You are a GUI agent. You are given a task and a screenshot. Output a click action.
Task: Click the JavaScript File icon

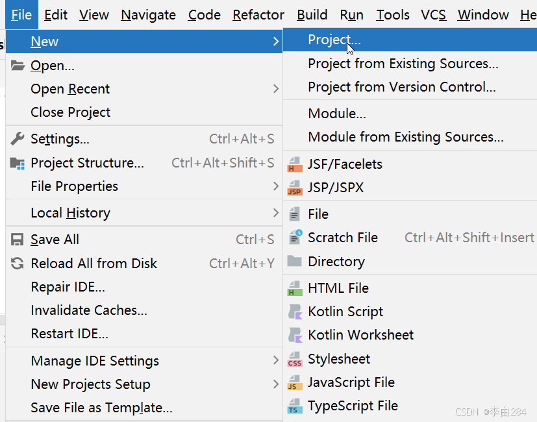[x=295, y=382]
